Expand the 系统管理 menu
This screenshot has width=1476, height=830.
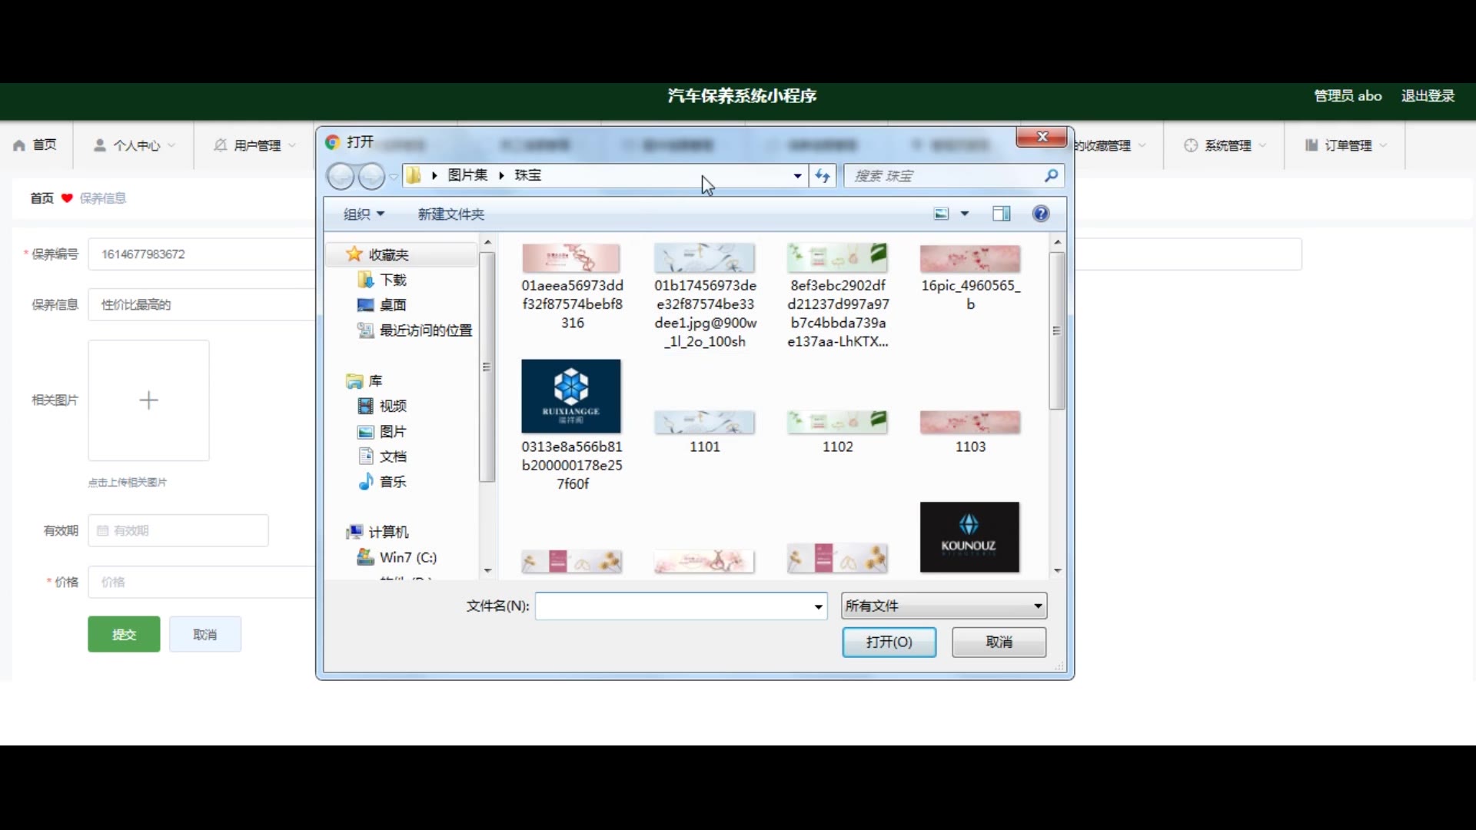pyautogui.click(x=1225, y=145)
